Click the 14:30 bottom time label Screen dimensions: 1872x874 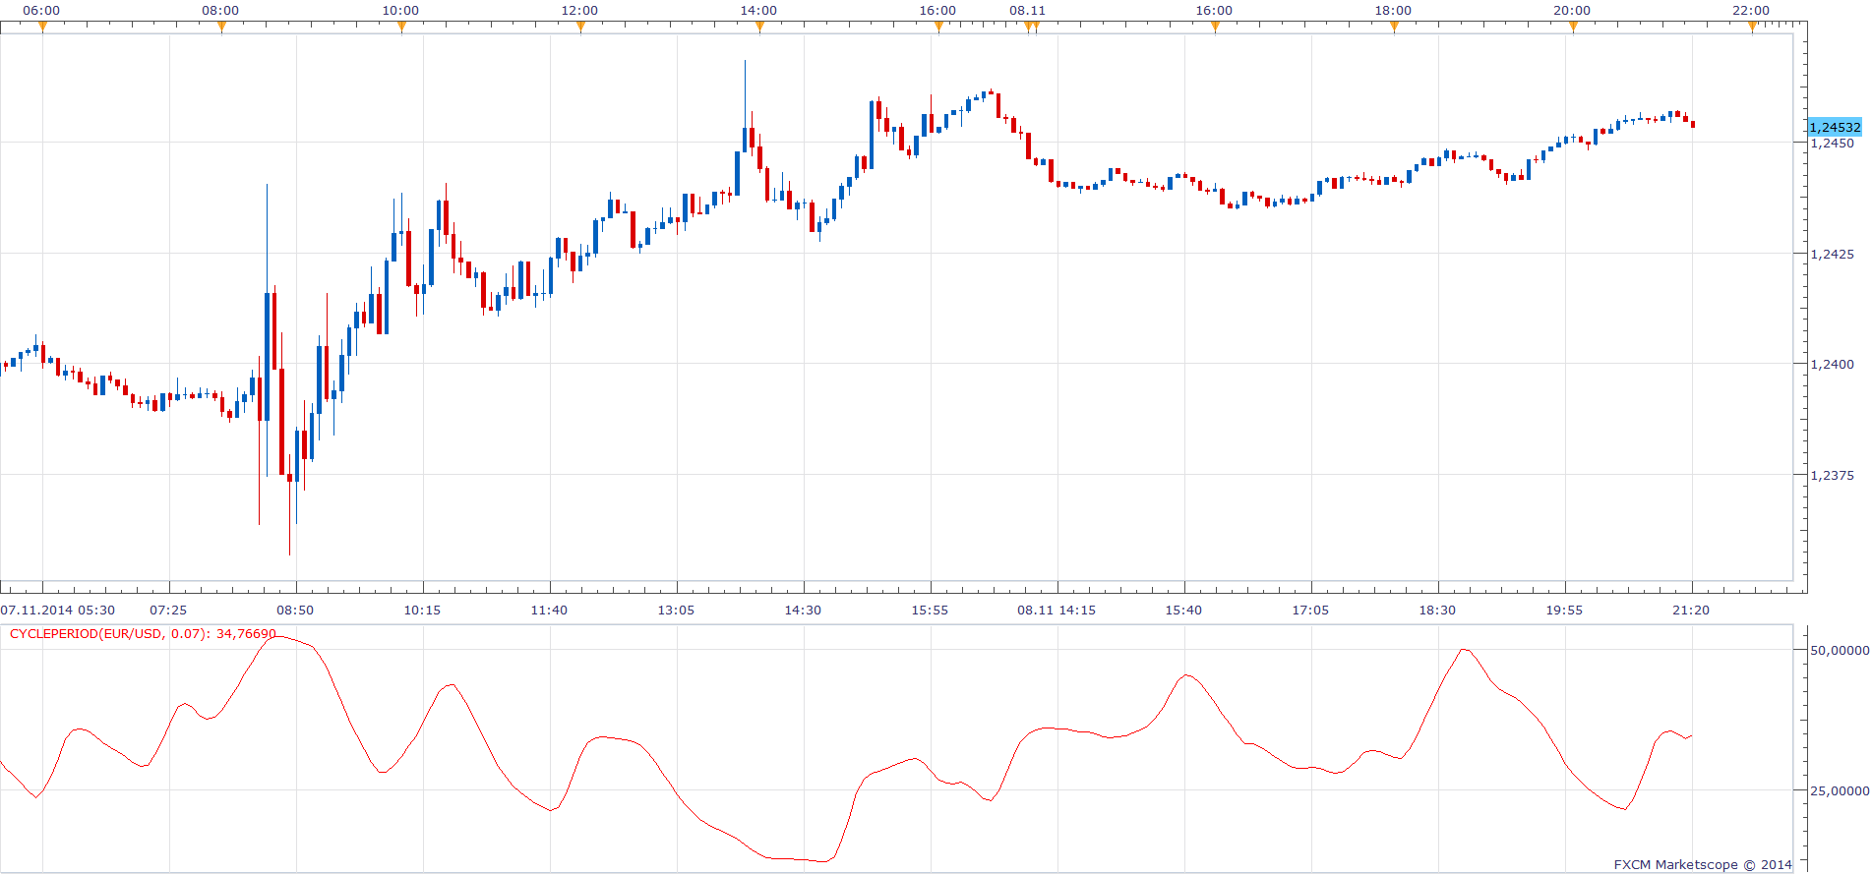point(803,610)
